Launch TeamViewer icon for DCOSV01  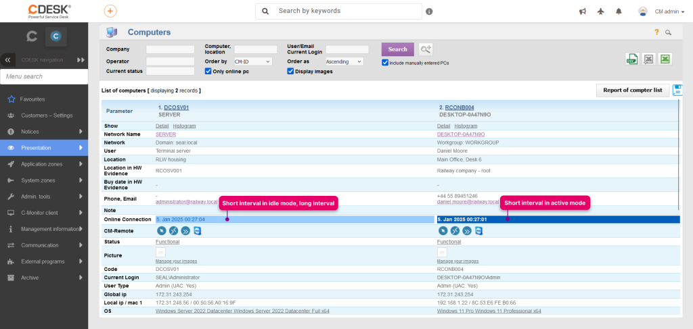tap(197, 230)
